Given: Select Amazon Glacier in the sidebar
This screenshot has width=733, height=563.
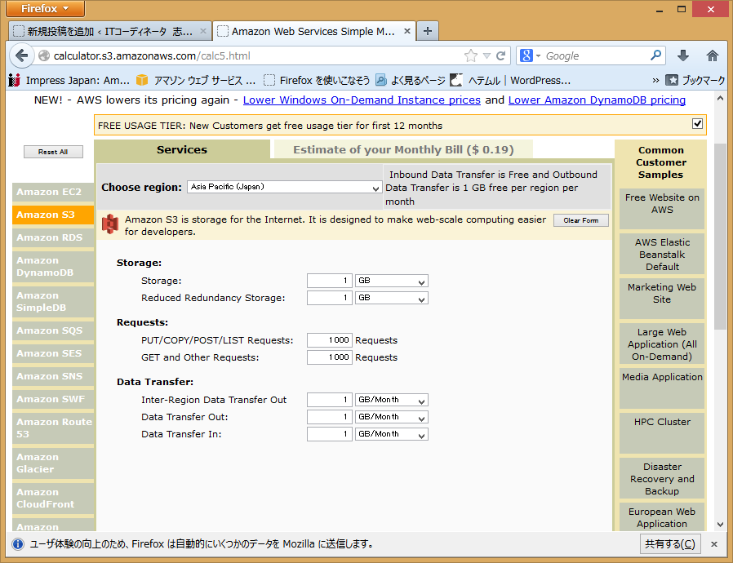Looking at the screenshot, I should (53, 463).
